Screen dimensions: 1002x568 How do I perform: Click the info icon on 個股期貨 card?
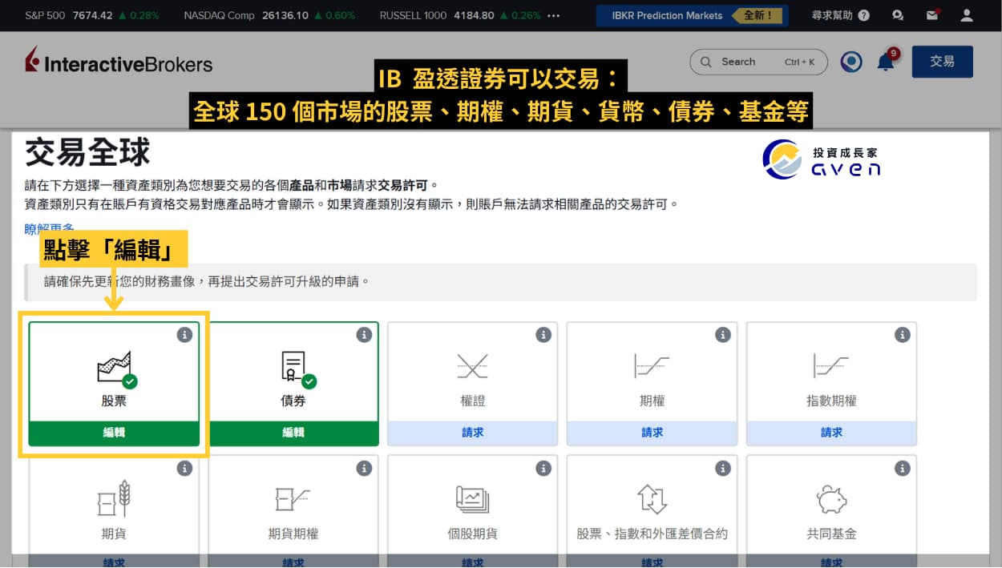click(543, 469)
